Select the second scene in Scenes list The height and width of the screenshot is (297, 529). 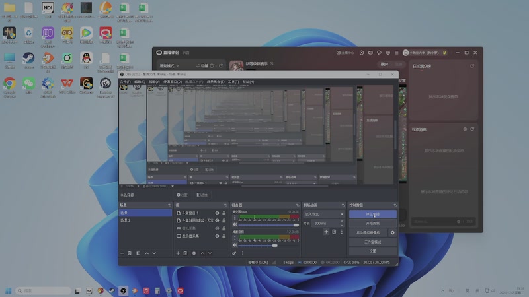(145, 220)
